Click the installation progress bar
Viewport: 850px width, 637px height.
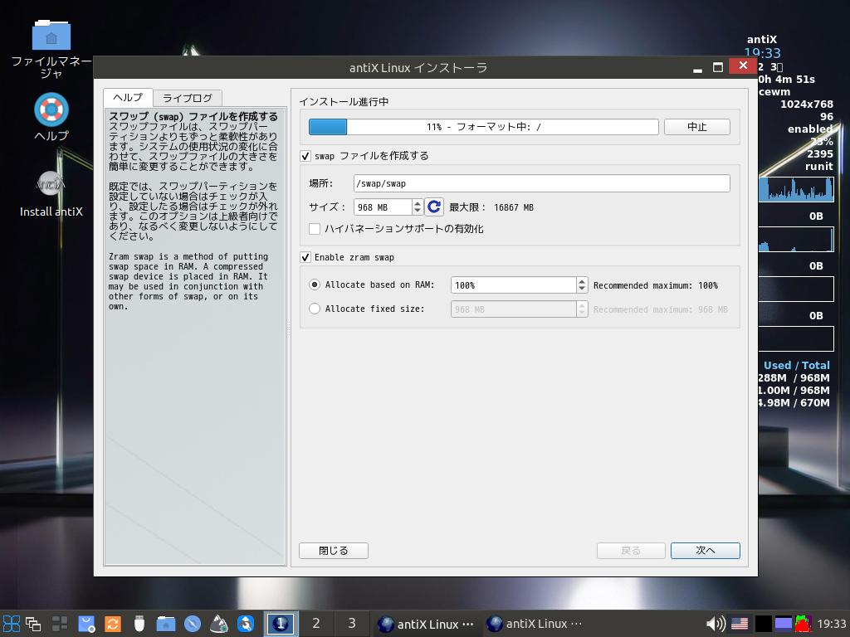tap(483, 127)
